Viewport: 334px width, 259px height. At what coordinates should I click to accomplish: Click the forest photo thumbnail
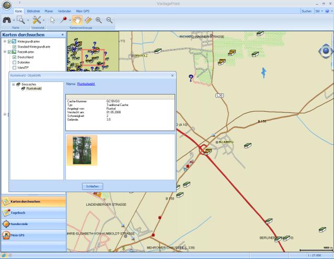[82, 150]
